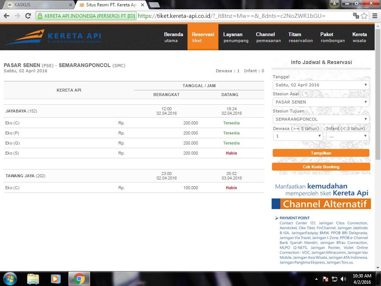Open a new tab button
This screenshot has width=381, height=286.
154,4
